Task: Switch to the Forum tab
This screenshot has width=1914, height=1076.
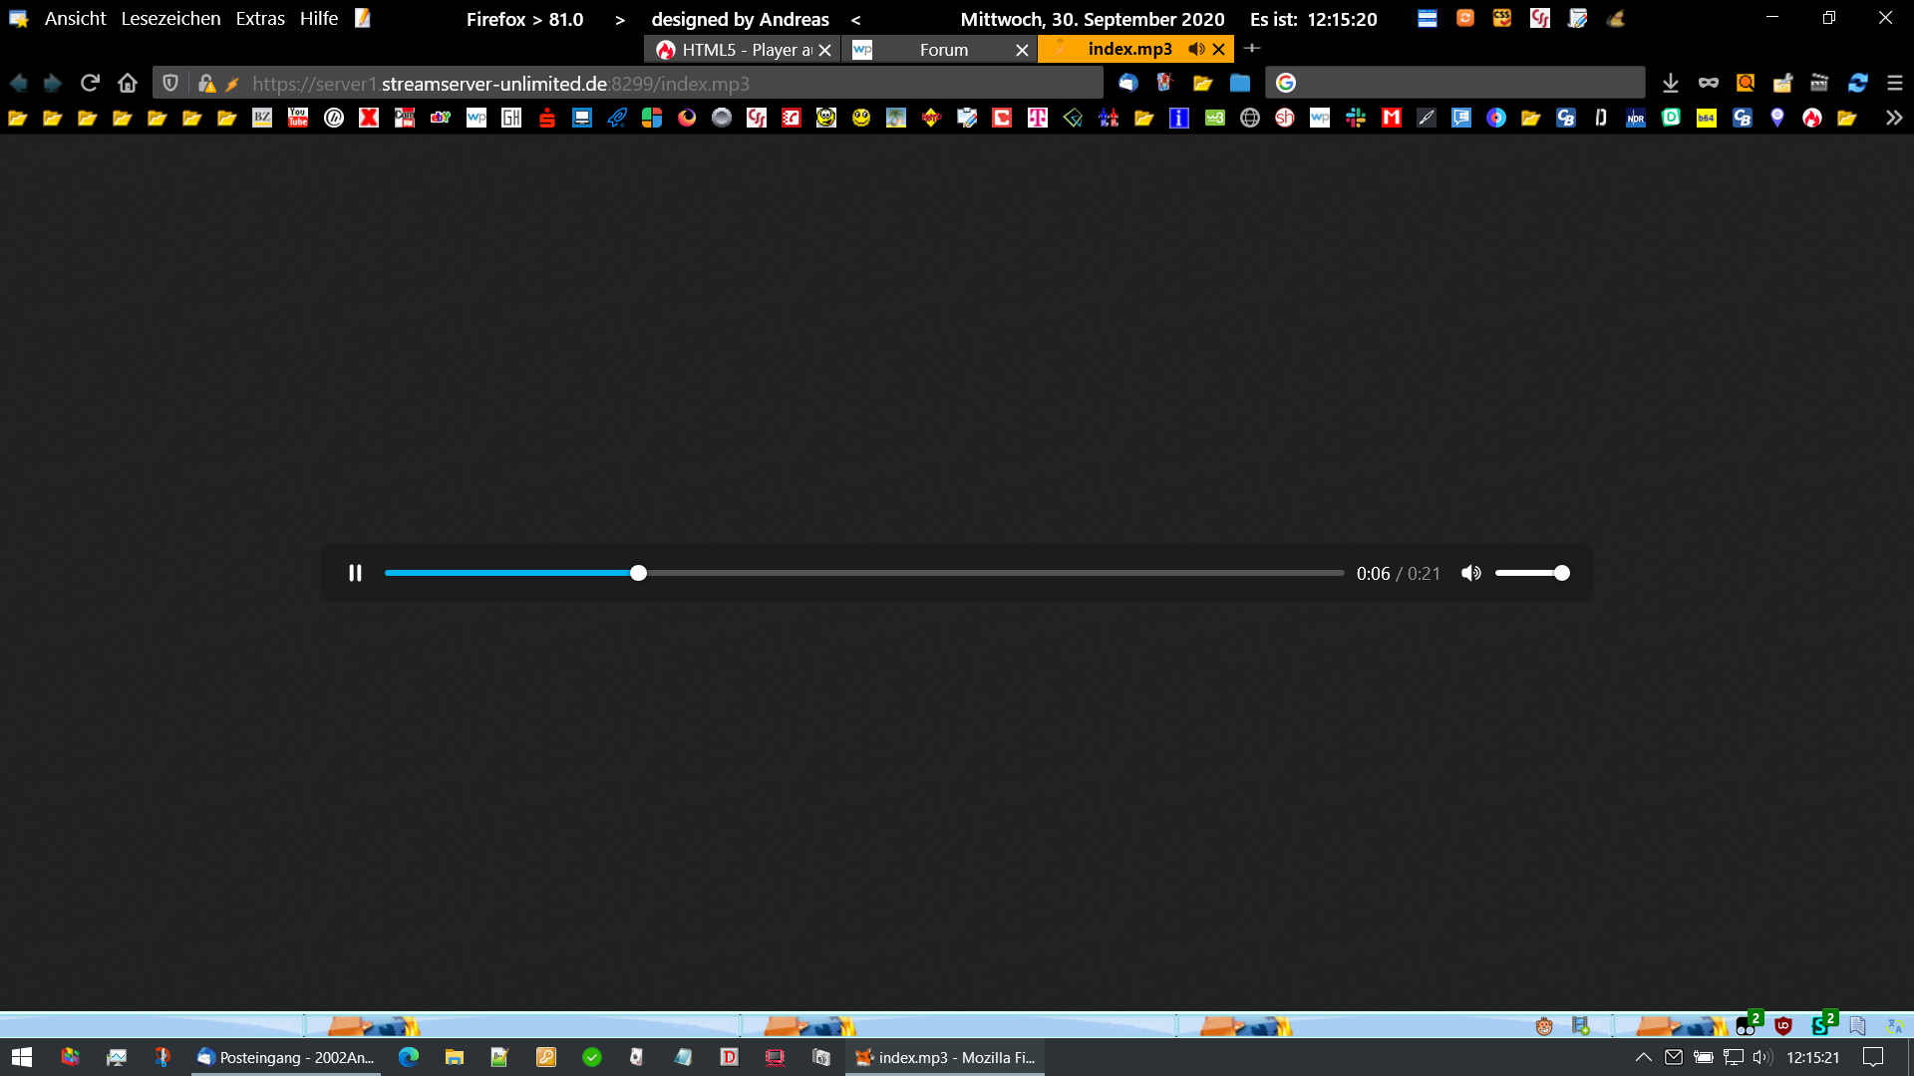Action: 942,50
